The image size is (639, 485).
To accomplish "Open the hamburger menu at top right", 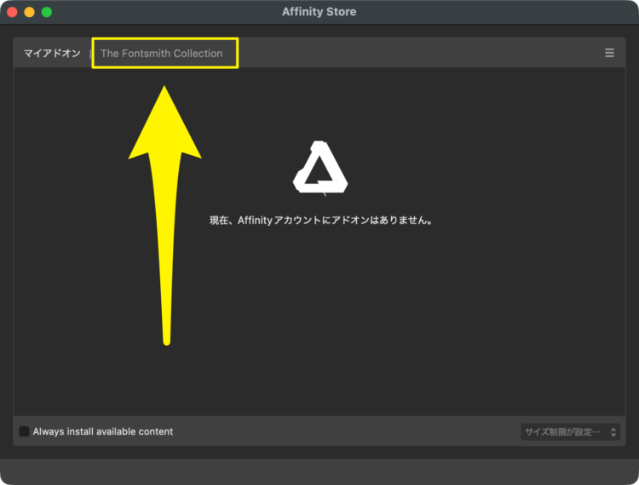I will (609, 53).
